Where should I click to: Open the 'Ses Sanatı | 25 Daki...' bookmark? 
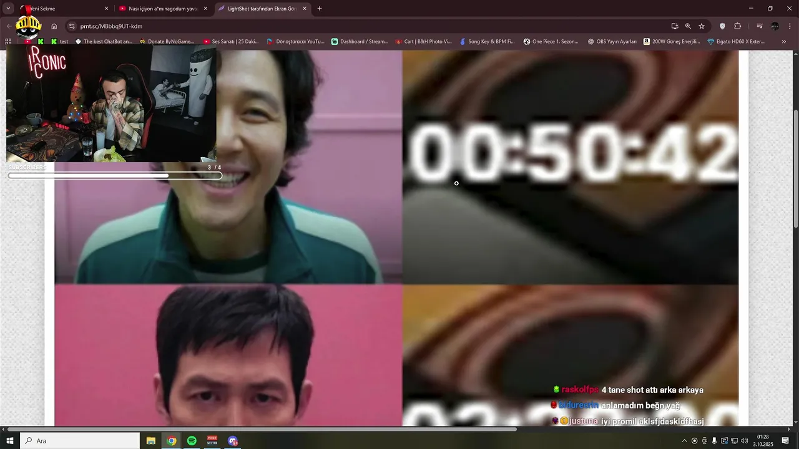click(231, 42)
